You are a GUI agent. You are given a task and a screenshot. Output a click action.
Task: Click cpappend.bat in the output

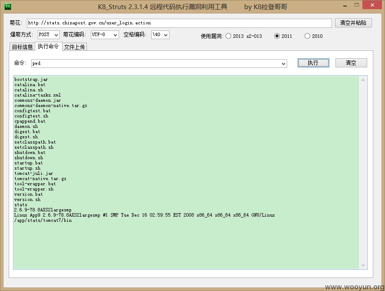click(30, 121)
